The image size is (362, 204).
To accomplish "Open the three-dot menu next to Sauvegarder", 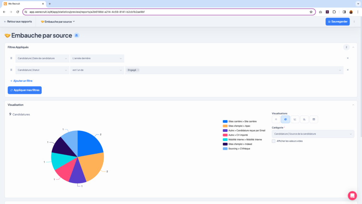I will tap(354, 22).
